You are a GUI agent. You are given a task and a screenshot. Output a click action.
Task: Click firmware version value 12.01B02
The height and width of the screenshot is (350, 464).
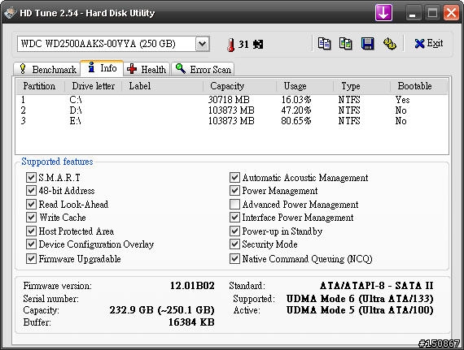click(x=192, y=286)
